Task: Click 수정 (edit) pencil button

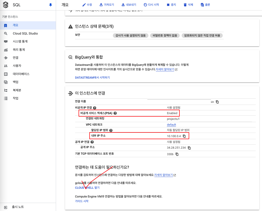Action: coord(87,5)
